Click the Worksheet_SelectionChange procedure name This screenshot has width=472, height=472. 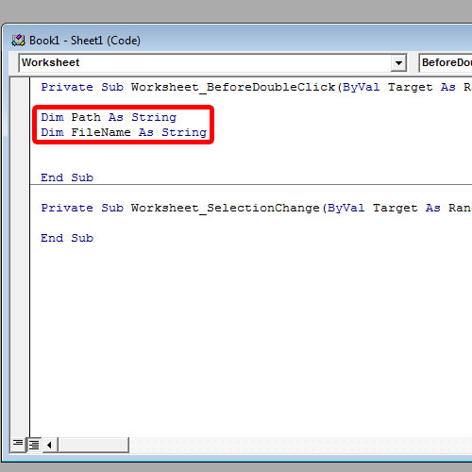pos(226,208)
